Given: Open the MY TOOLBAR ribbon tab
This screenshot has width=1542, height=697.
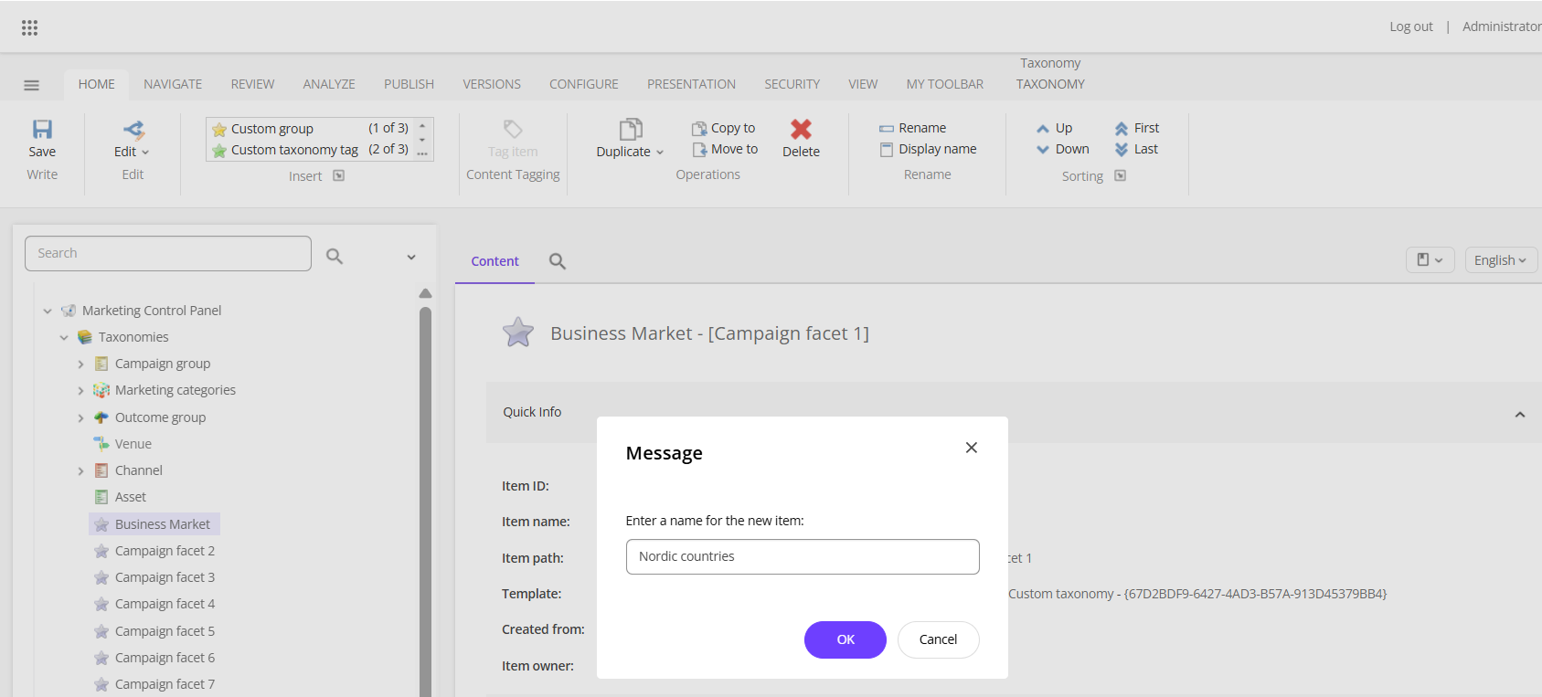Looking at the screenshot, I should click(x=945, y=84).
